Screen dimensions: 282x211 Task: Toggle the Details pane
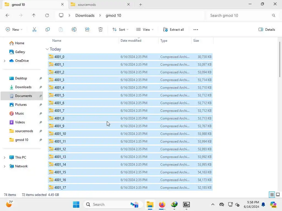click(267, 30)
